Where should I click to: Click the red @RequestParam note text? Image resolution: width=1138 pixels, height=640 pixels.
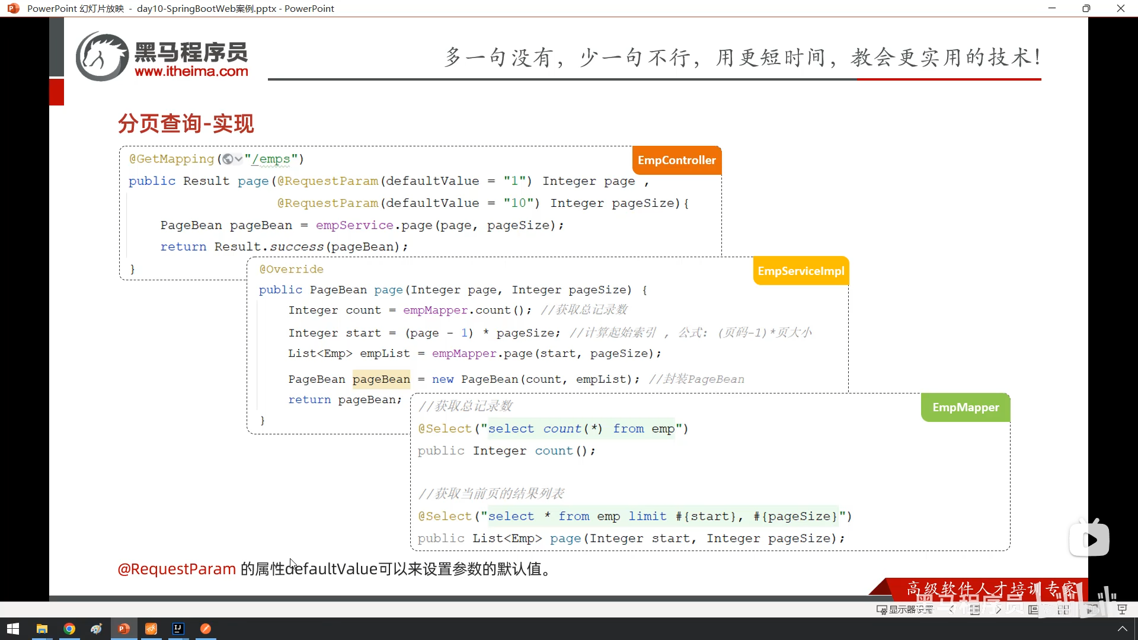[177, 569]
